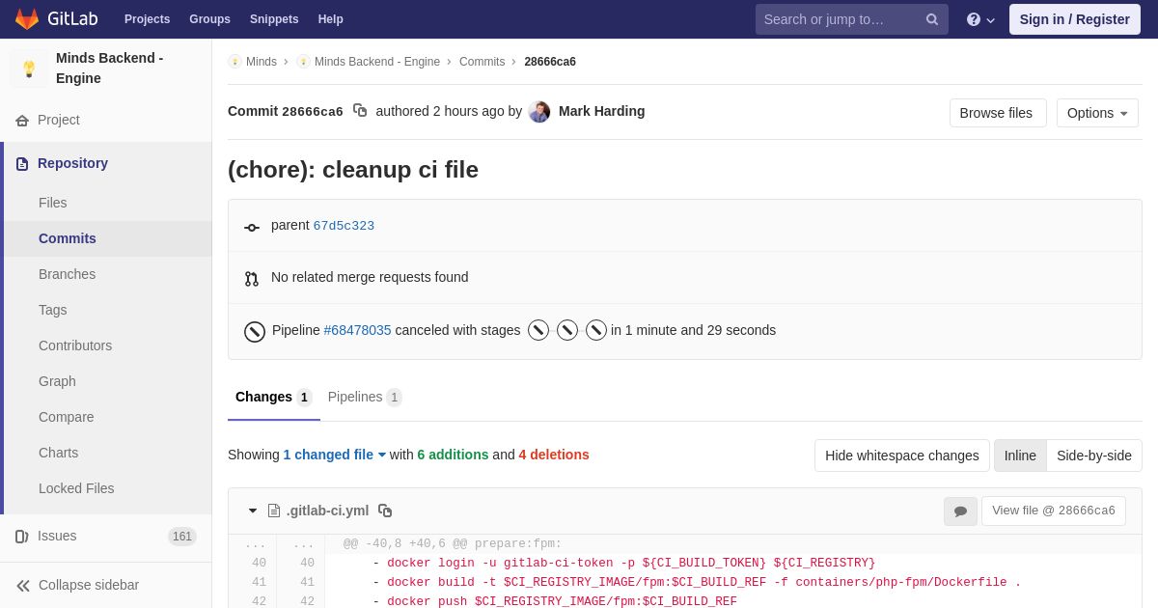Click the Commits breadcrumb link

(482, 62)
